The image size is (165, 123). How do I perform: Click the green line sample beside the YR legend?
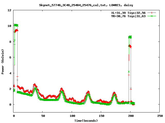pos(152,16)
